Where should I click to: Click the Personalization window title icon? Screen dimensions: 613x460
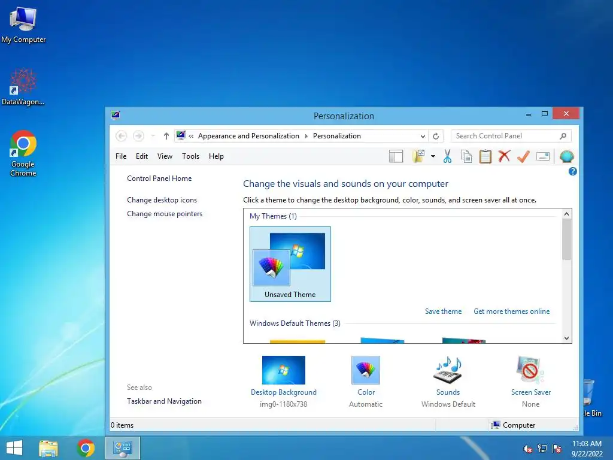(116, 115)
